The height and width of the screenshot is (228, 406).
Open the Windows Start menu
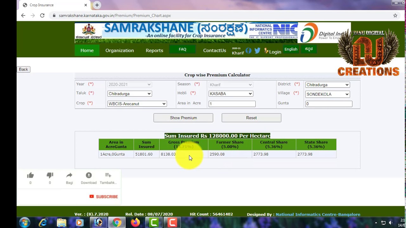pyautogui.click(x=24, y=223)
